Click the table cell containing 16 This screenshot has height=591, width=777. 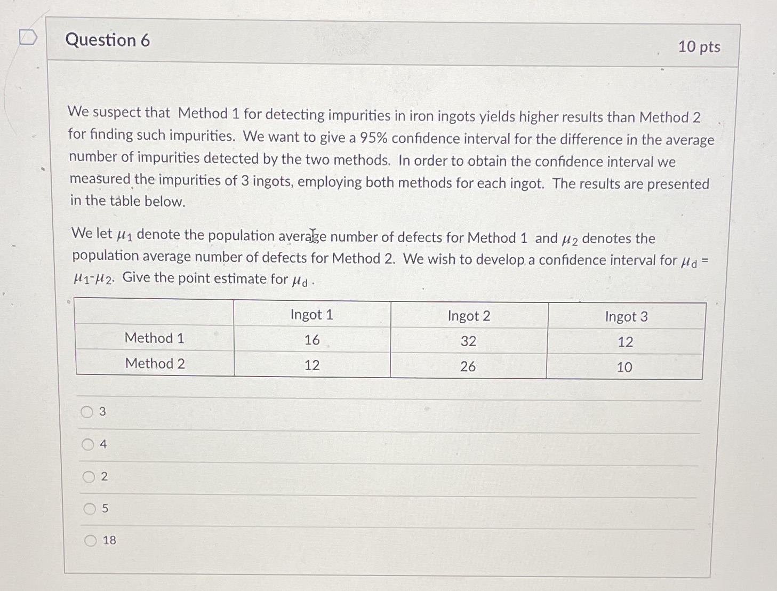pos(312,340)
